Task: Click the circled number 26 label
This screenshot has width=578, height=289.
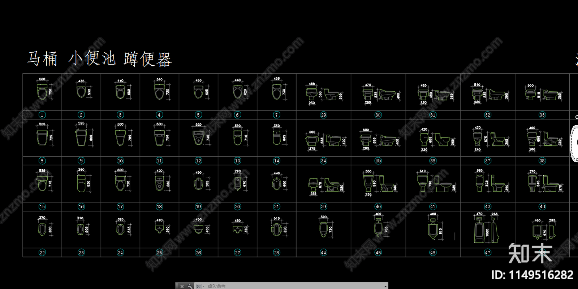Action: pos(198,253)
